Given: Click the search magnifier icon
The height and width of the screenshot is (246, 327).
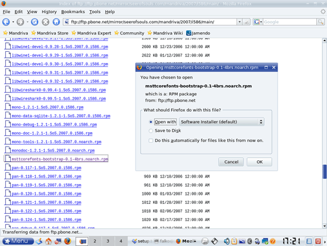Looking at the screenshot, I should [320, 21].
